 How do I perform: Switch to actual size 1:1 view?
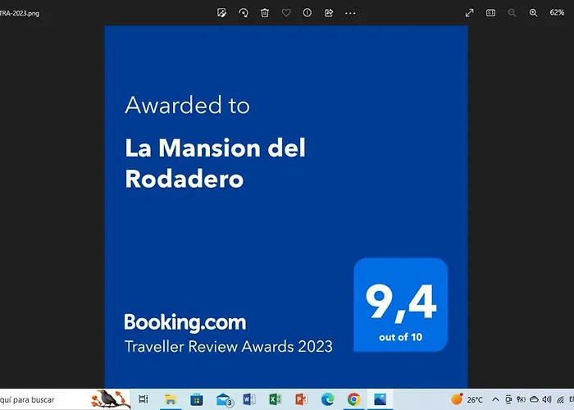tap(490, 13)
